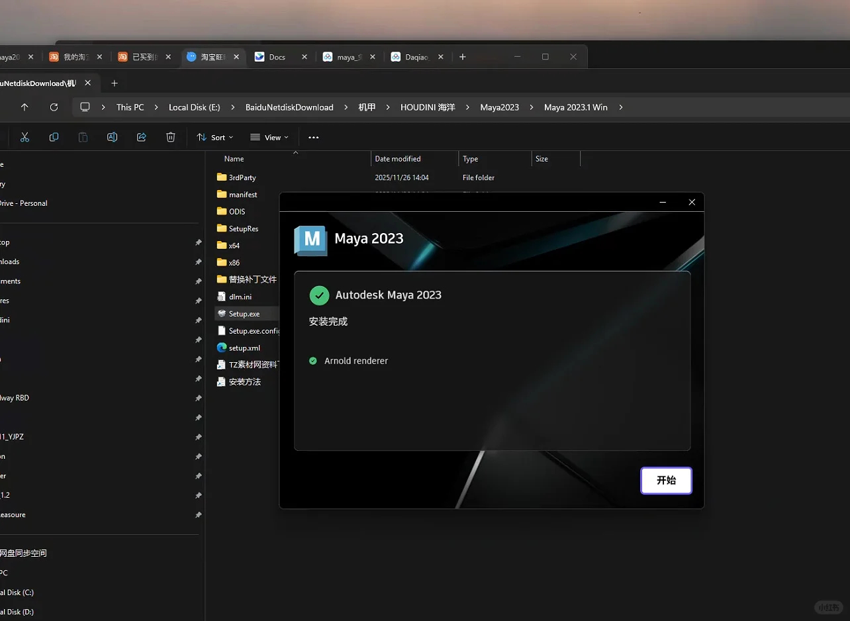Close the BaiduNetdiskDownload Explorer tab
This screenshot has width=850, height=621.
click(88, 83)
